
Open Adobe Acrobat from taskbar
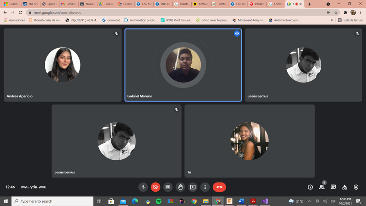pyautogui.click(x=253, y=201)
